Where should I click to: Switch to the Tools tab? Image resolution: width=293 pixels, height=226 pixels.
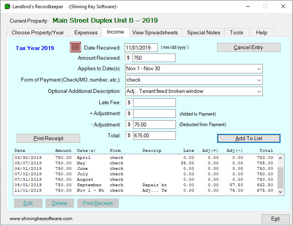[x=236, y=32]
